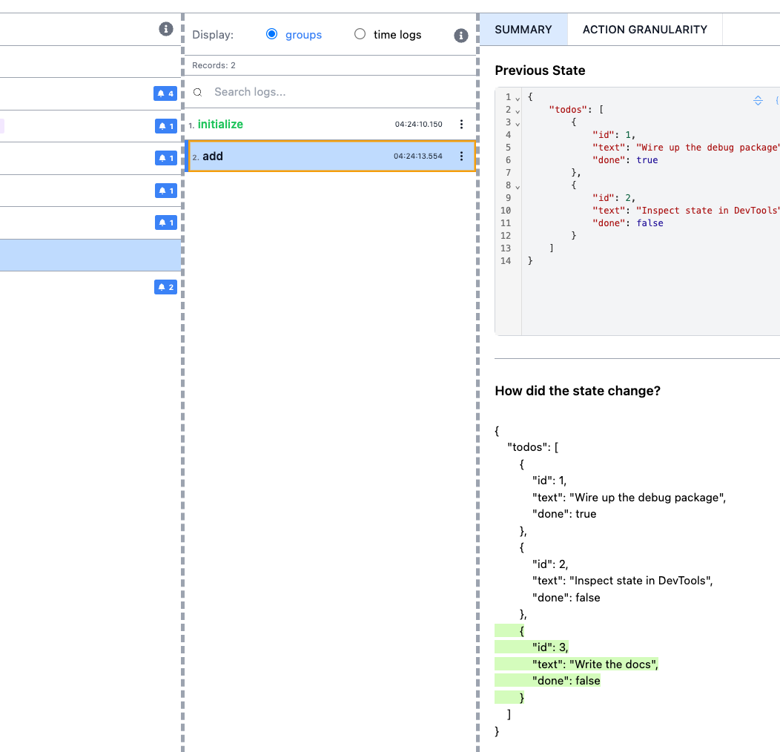The height and width of the screenshot is (752, 780).
Task: Click the 04:24:10.150 timestamp
Action: pos(418,125)
